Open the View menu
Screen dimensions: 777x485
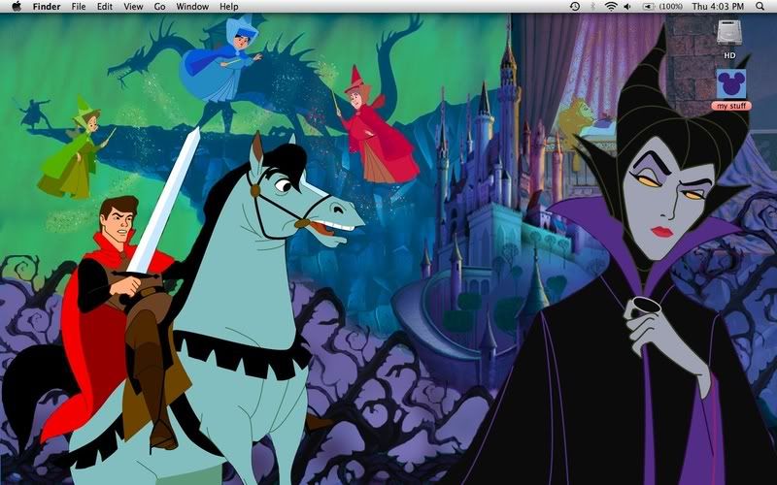coord(133,6)
